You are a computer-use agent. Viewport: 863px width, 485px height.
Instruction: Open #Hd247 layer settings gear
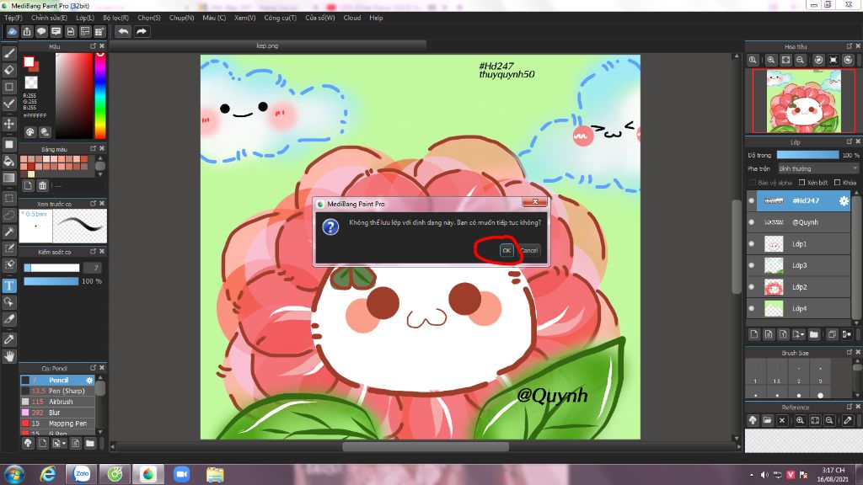[x=843, y=201]
